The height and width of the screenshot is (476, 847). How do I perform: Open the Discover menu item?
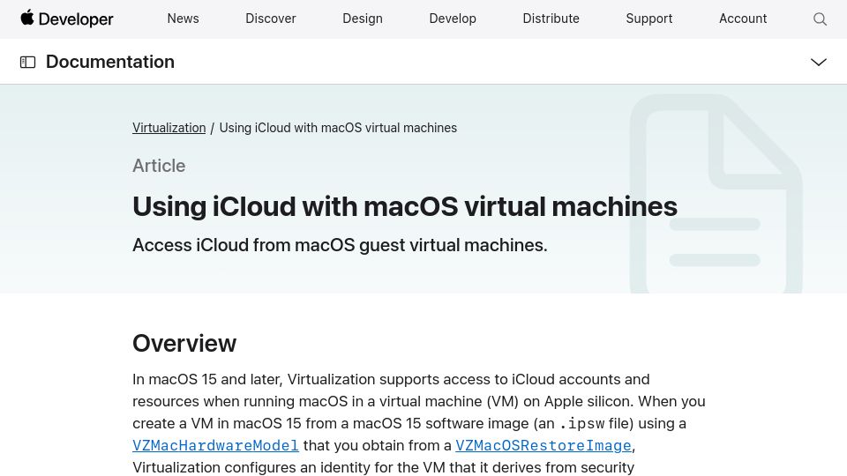coord(271,19)
